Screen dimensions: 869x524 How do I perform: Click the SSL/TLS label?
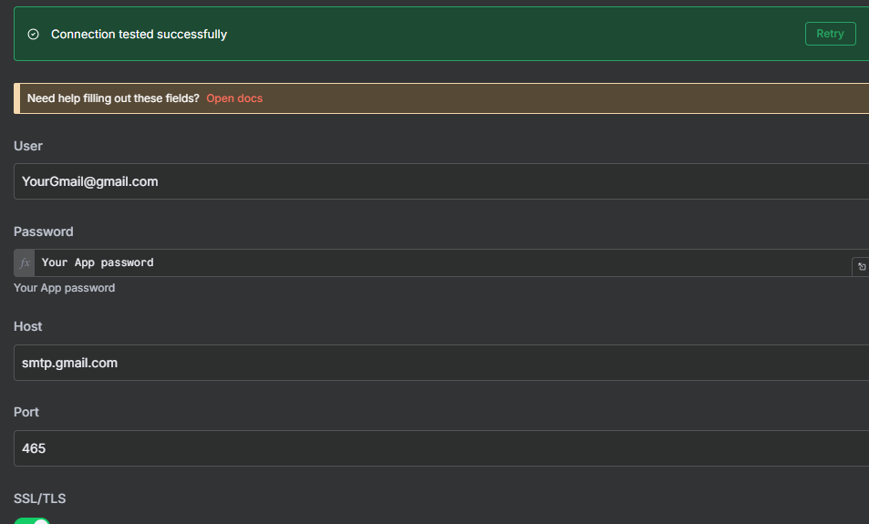[40, 498]
